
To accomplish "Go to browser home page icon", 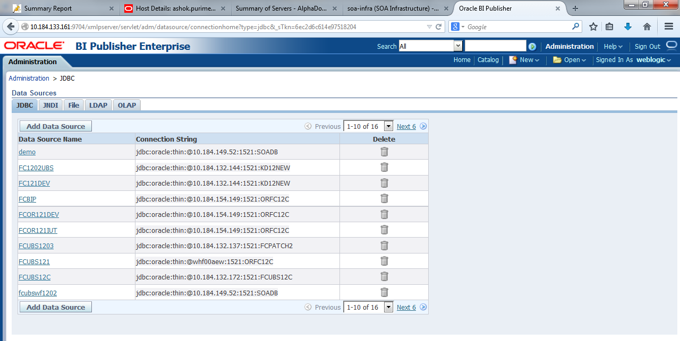I will (647, 27).
